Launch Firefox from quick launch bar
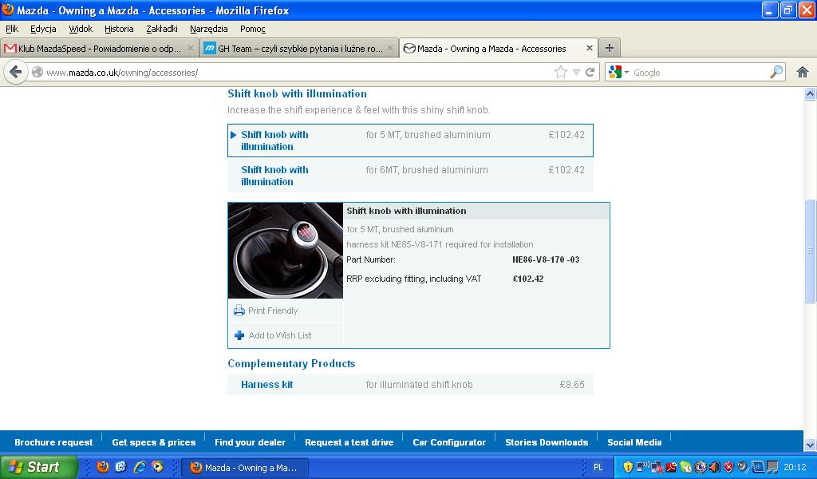Screen dimensions: 817x479 click(103, 467)
